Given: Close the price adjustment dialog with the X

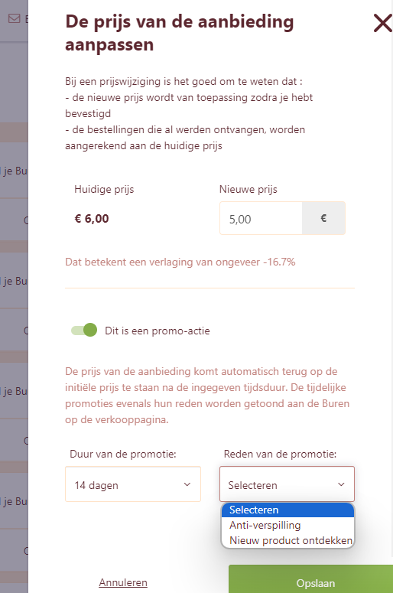Looking at the screenshot, I should (383, 23).
